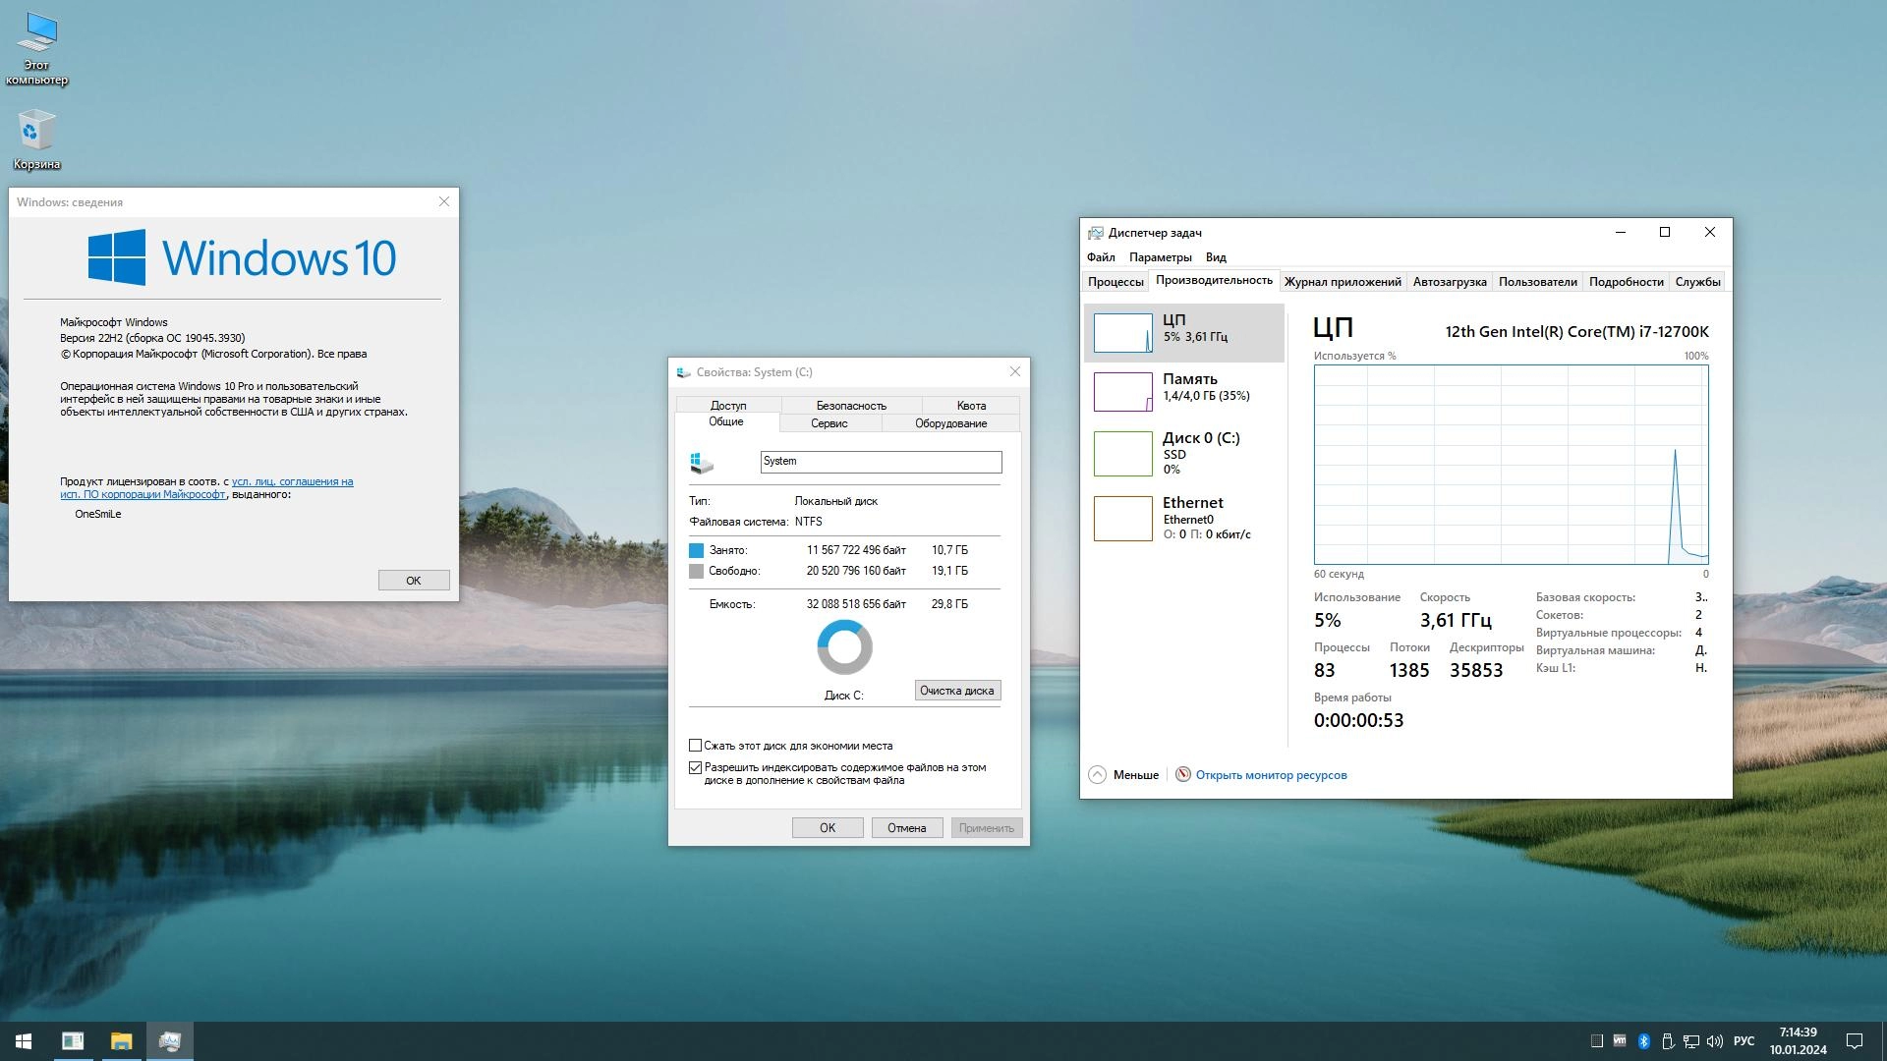This screenshot has height=1061, width=1887.
Task: Uncheck allow indexing file contents checkbox
Action: point(696,767)
